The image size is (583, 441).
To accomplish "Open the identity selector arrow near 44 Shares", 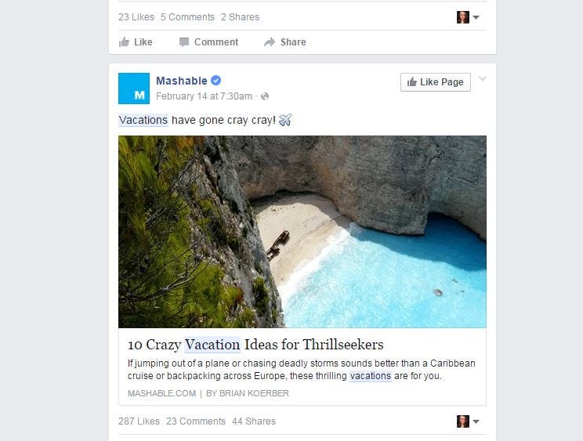I will point(476,421).
